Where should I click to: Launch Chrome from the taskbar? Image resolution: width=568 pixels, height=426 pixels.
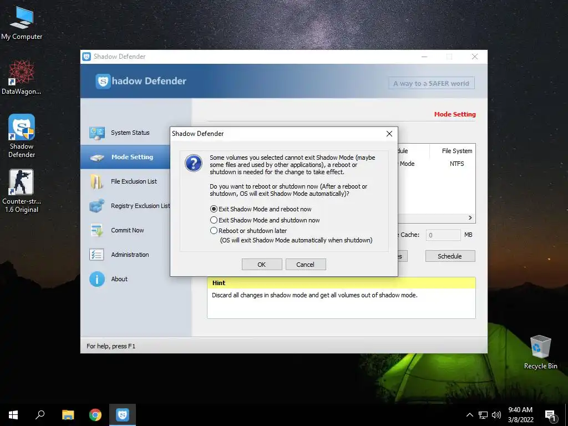pyautogui.click(x=95, y=415)
